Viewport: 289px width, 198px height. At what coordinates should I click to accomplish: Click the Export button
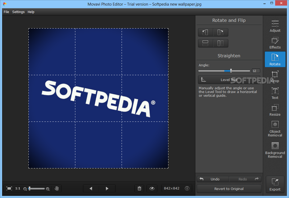(x=275, y=184)
